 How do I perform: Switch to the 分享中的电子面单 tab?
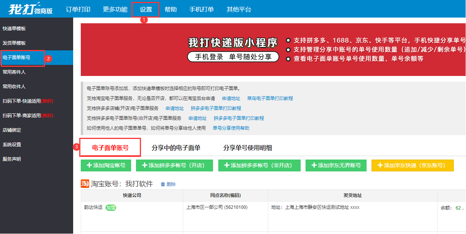[176, 148]
